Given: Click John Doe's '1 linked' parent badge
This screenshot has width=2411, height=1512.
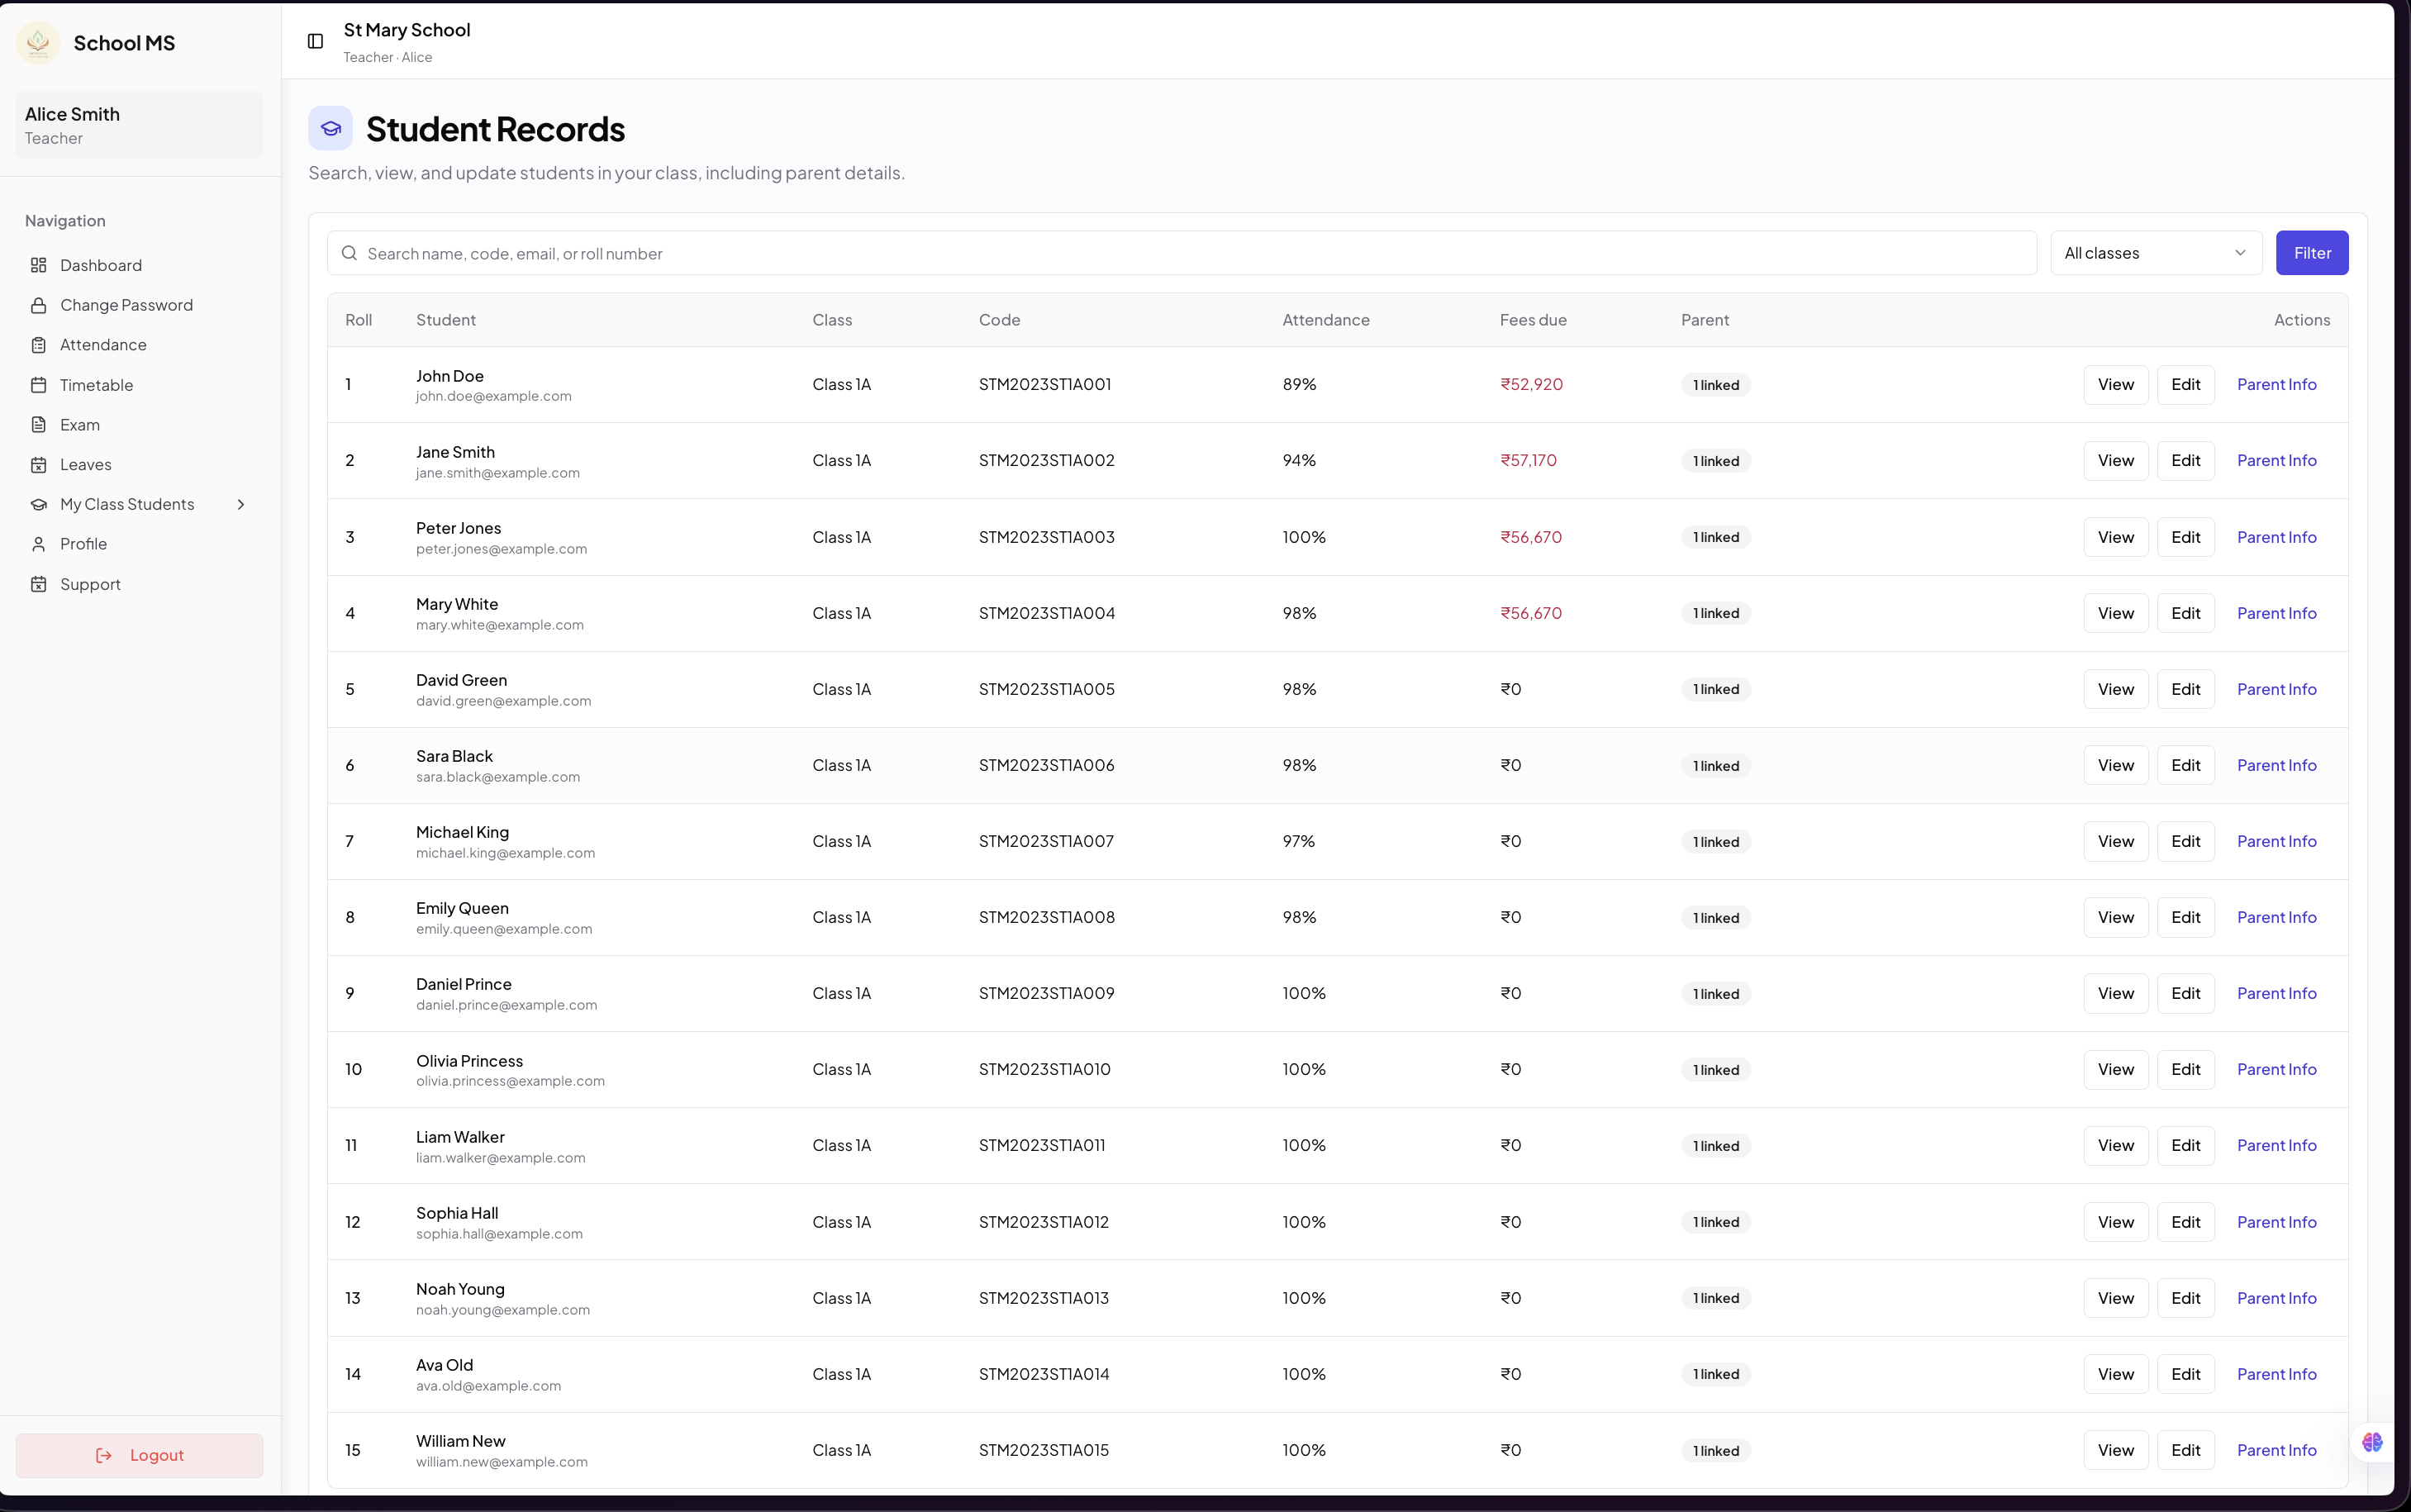Looking at the screenshot, I should coord(1716,385).
